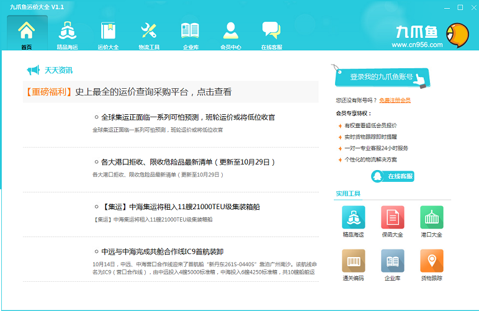Image resolution: width=479 pixels, height=311 pixels.
Task: Click the 您还没有账号吗？ prompt text
Action: pyautogui.click(x=357, y=100)
